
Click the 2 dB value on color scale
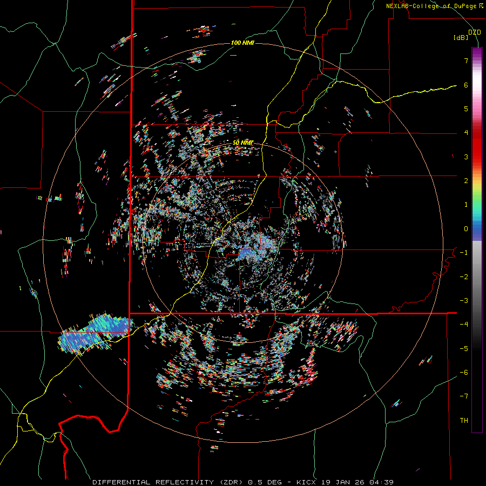point(466,181)
